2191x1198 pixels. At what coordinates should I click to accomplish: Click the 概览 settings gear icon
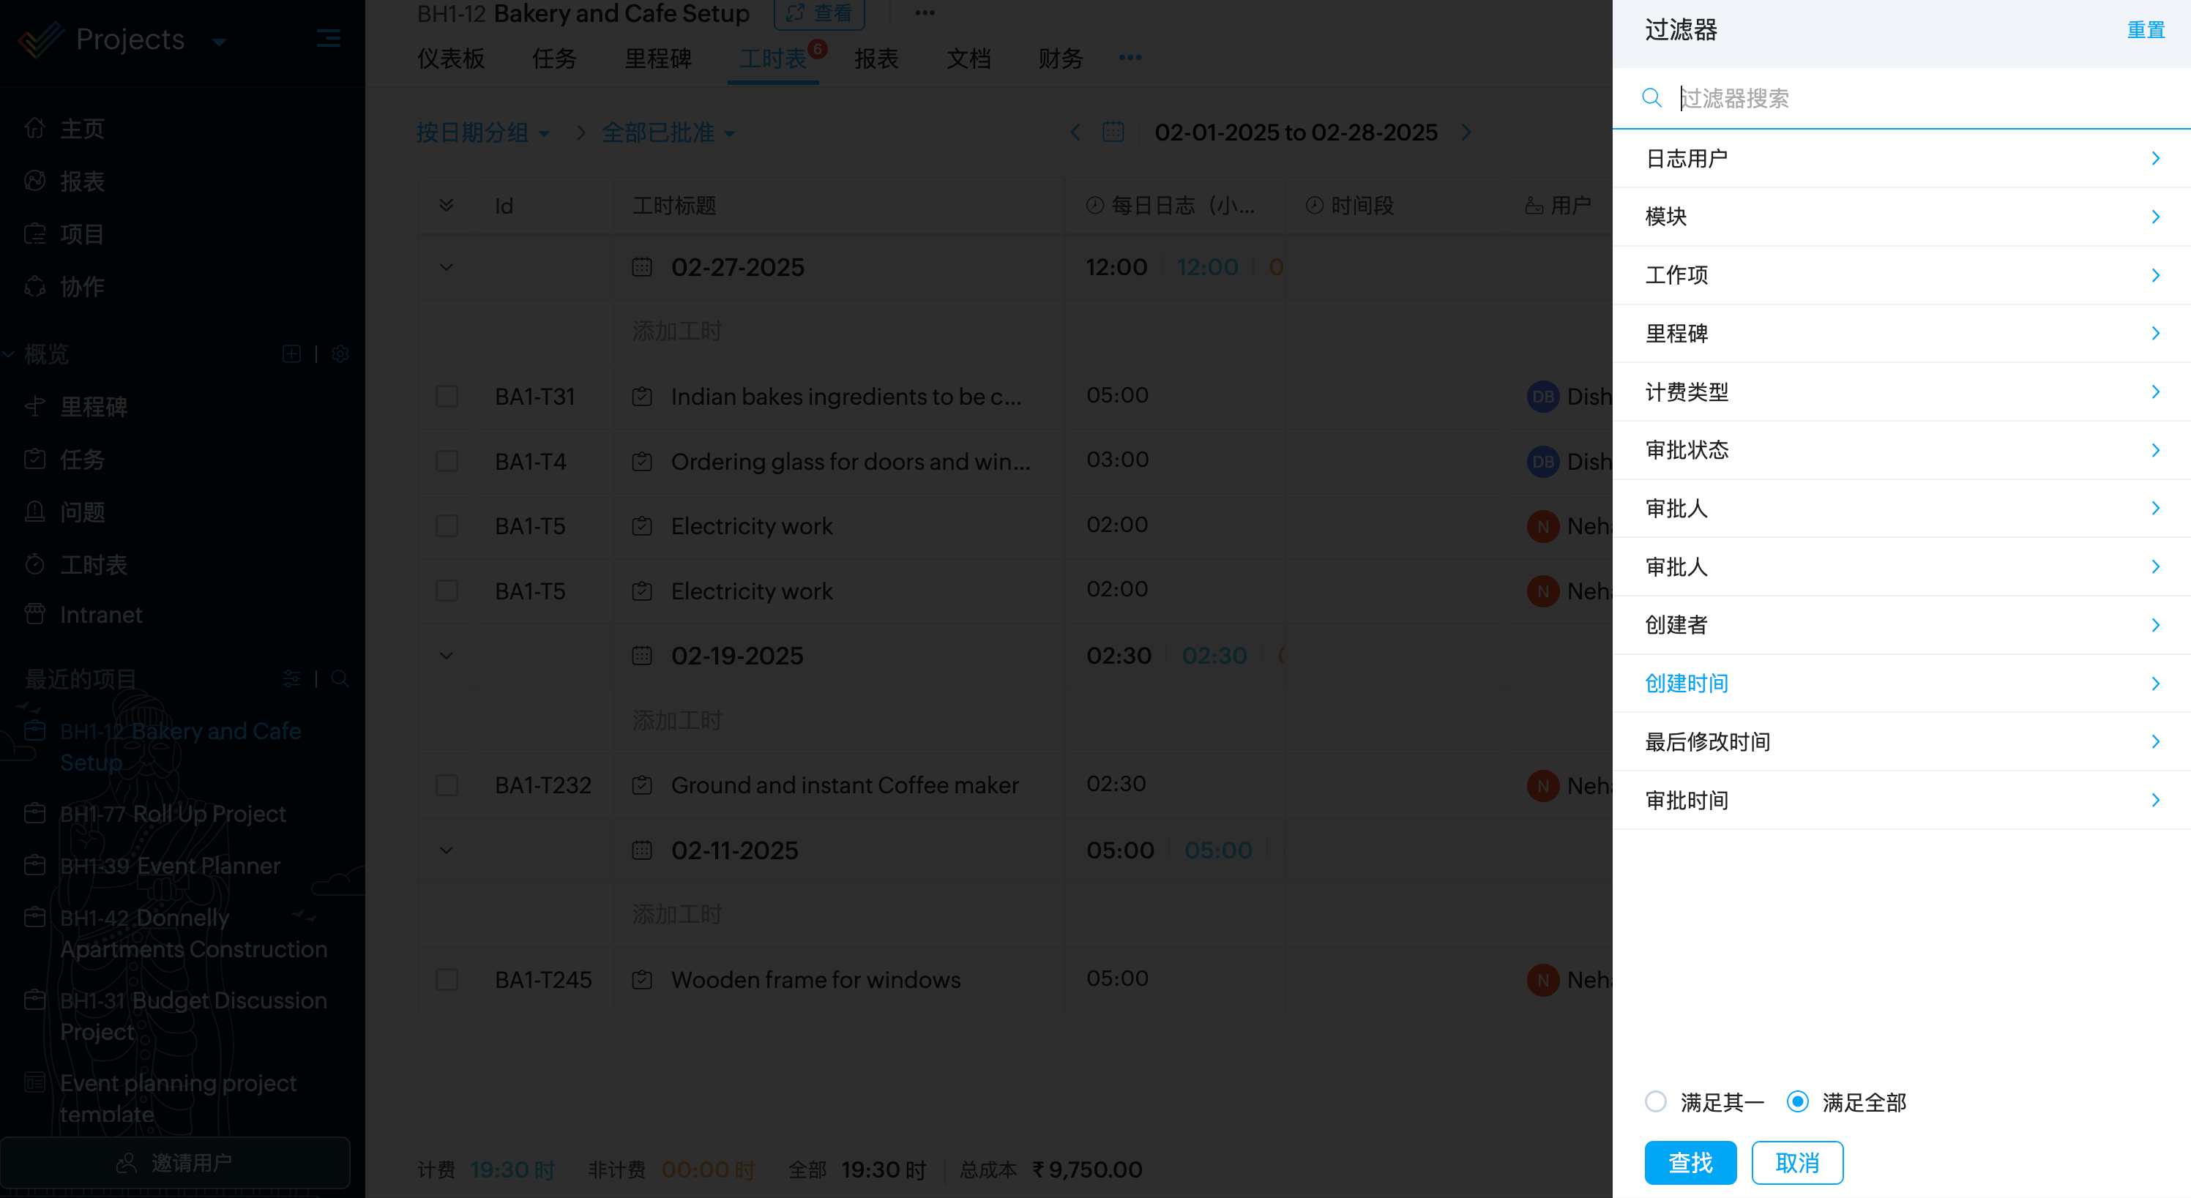pyautogui.click(x=340, y=353)
